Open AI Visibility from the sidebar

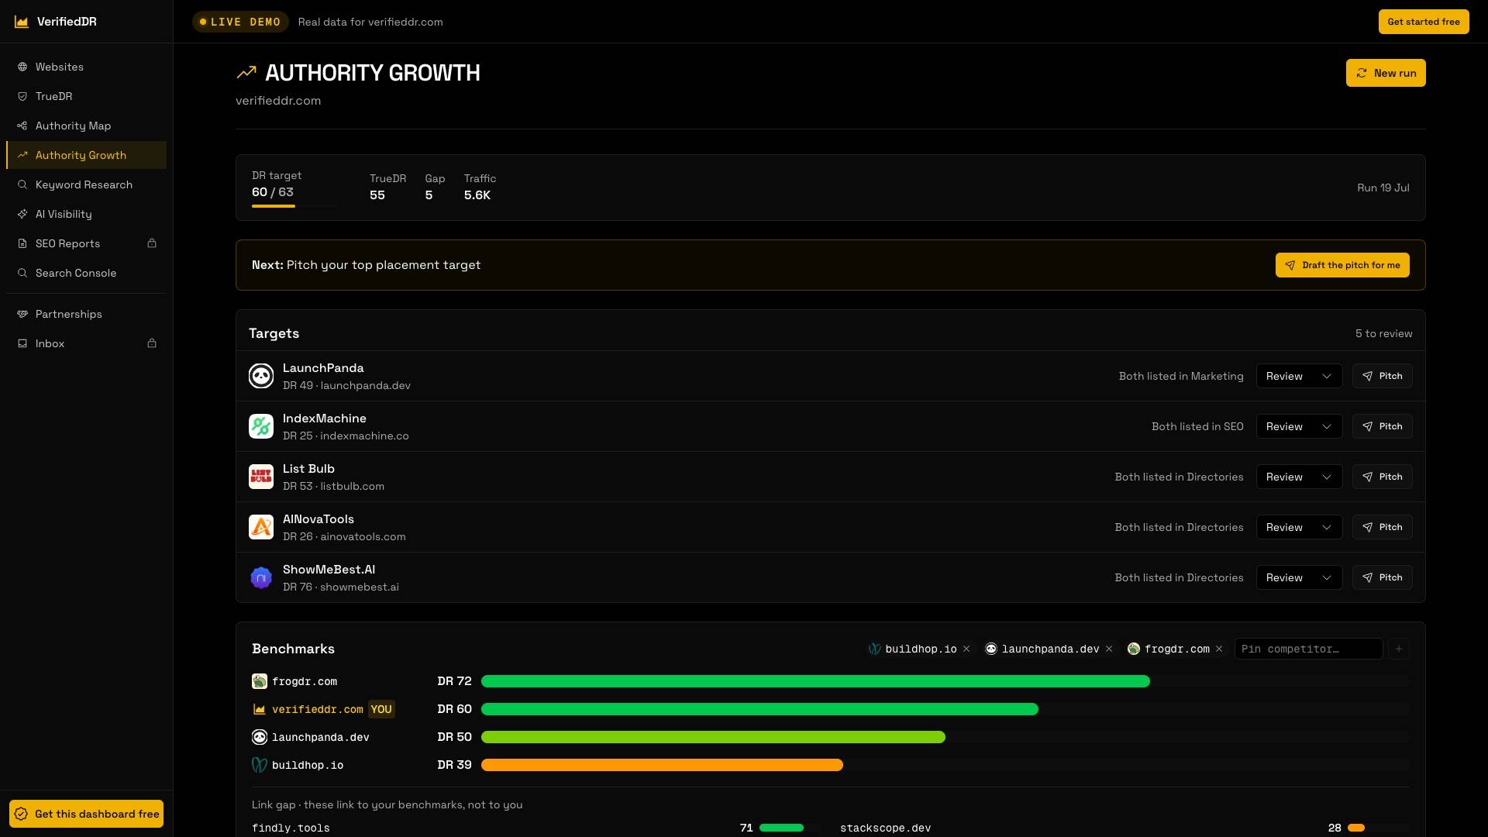pyautogui.click(x=86, y=214)
